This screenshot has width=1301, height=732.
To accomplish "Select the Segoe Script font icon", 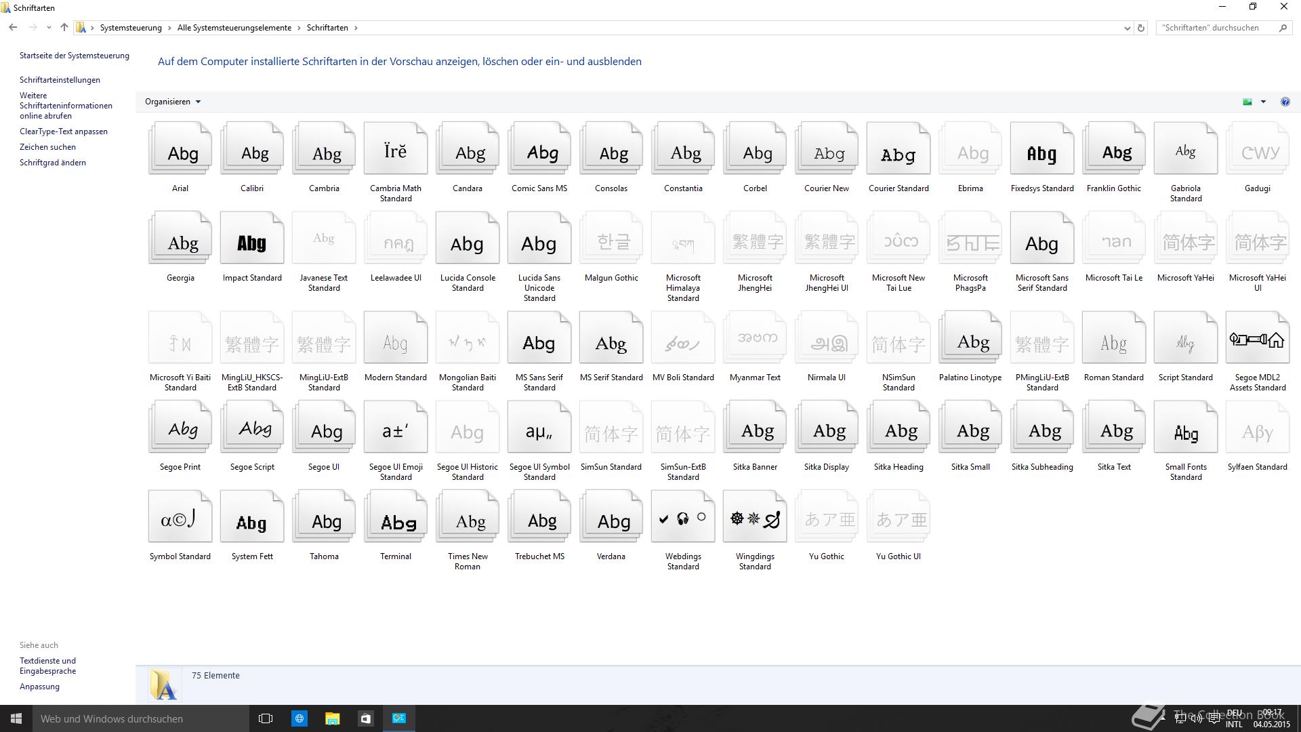I will pyautogui.click(x=252, y=427).
